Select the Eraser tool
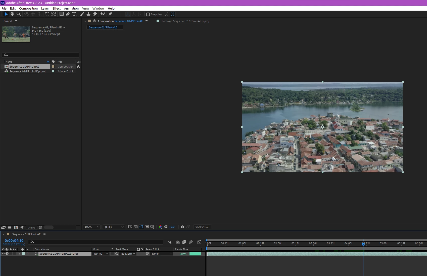Screen dimensions: 427x276 pos(95,14)
